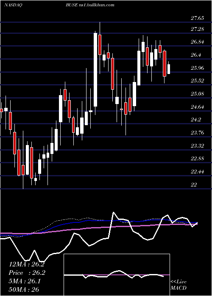Image resolution: width=212 pixels, height=296 pixels.
Task: Click the <<Live MACD label
Action: (179, 285)
